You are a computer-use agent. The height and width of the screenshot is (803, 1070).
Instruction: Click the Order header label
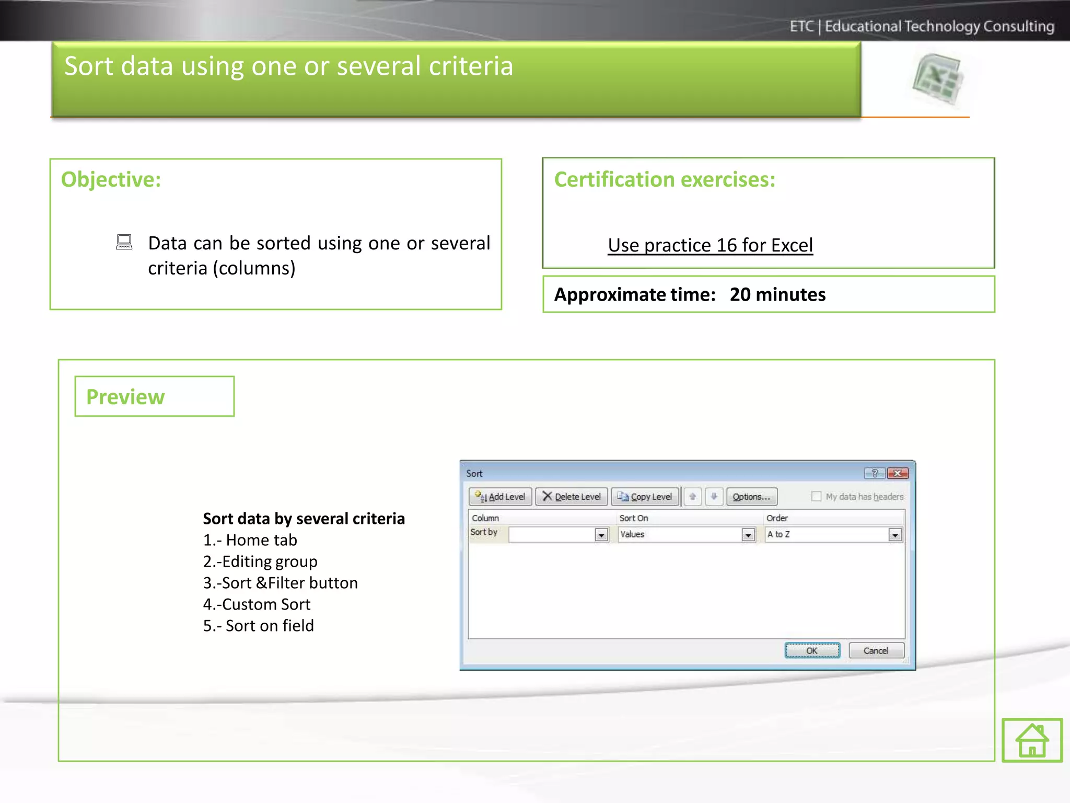[777, 518]
